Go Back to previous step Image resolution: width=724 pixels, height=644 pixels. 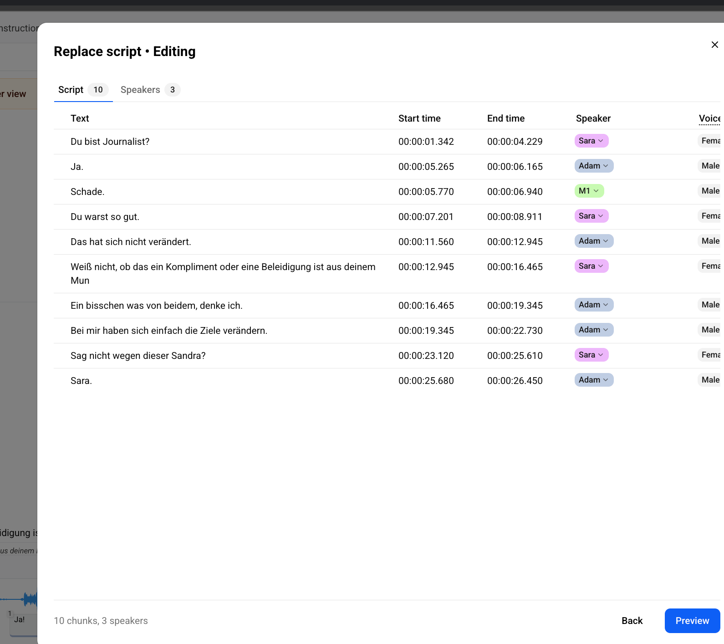(x=632, y=621)
